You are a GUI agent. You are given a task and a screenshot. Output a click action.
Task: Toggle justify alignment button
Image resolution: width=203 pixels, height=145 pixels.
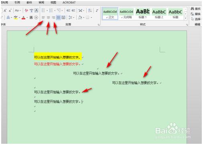click(58, 18)
